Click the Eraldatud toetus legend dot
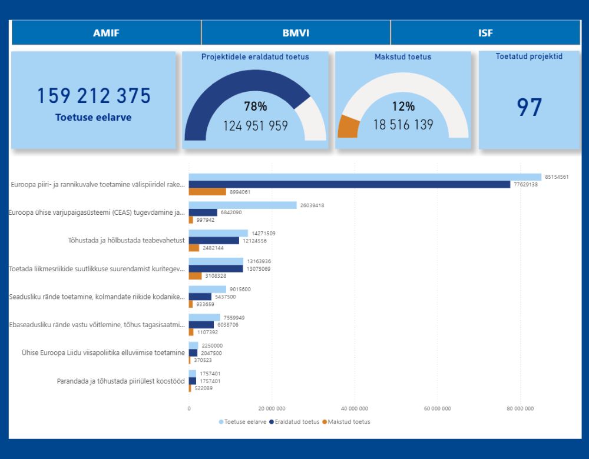 point(272,422)
